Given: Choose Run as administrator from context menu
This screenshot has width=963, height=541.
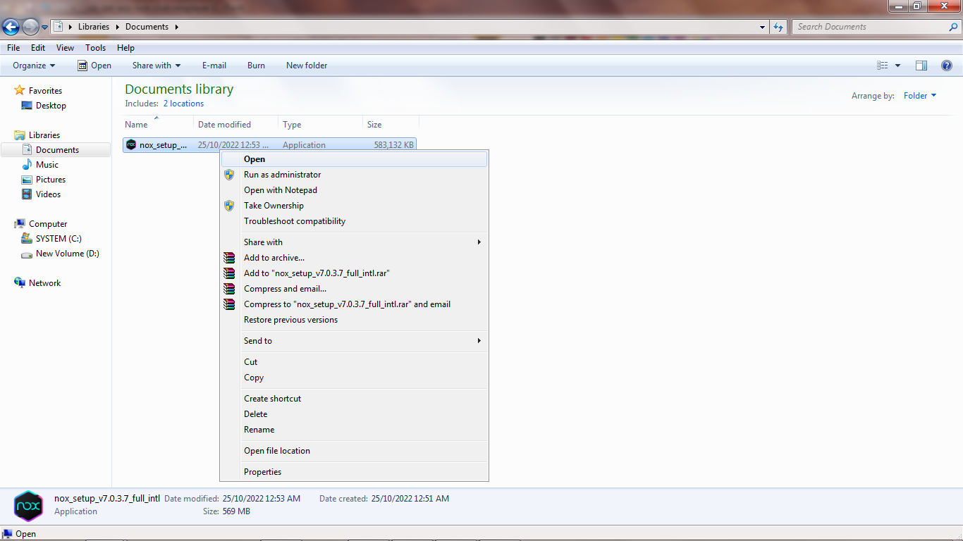Looking at the screenshot, I should 282,175.
